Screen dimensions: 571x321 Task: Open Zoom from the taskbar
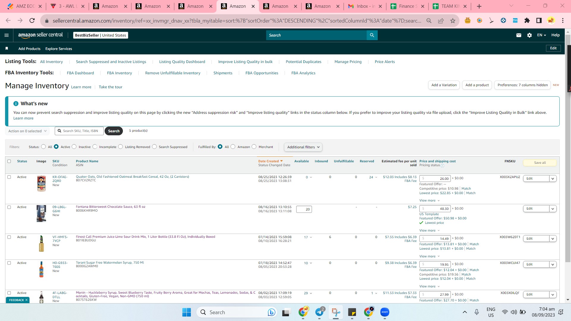(385, 312)
